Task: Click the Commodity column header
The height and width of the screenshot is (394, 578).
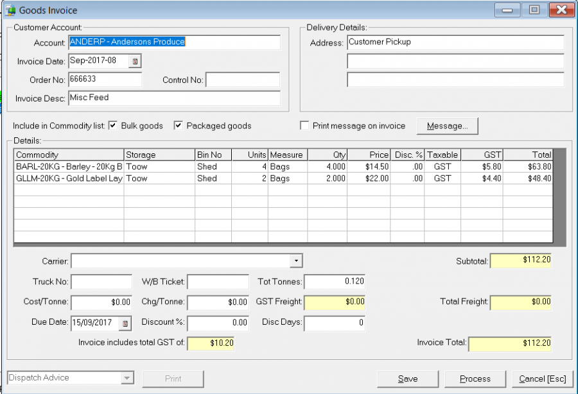Action: (x=69, y=155)
